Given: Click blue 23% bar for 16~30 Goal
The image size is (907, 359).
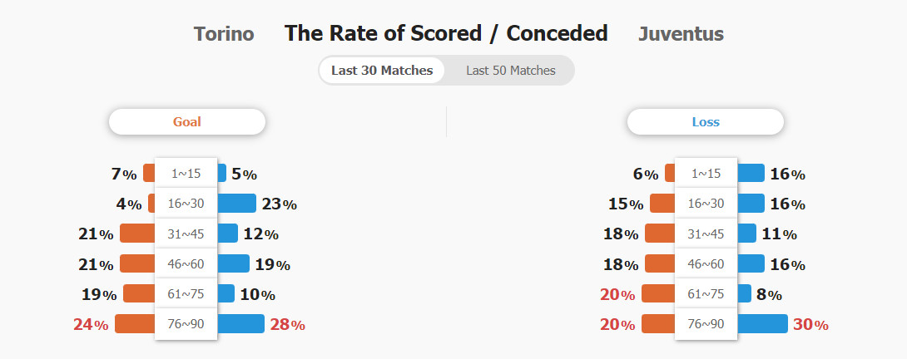Looking at the screenshot, I should tap(236, 204).
